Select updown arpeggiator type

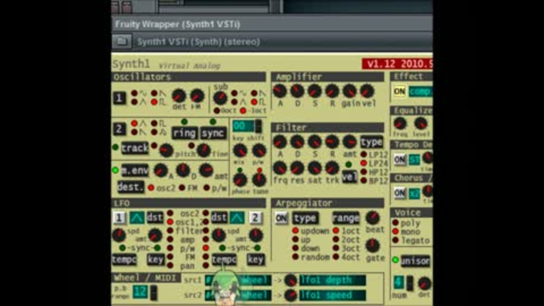pyautogui.click(x=295, y=231)
